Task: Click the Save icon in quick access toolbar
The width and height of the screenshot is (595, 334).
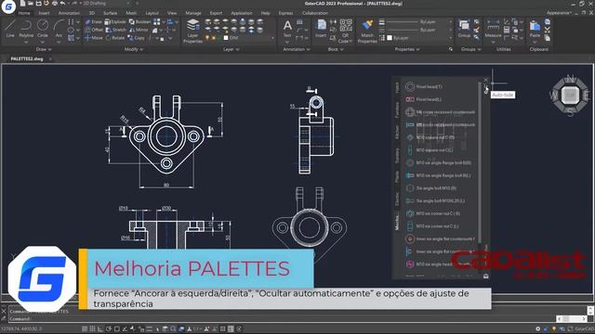Action: [38, 4]
